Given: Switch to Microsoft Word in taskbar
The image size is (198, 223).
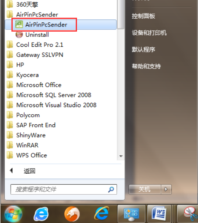Looking at the screenshot, I should tap(159, 214).
